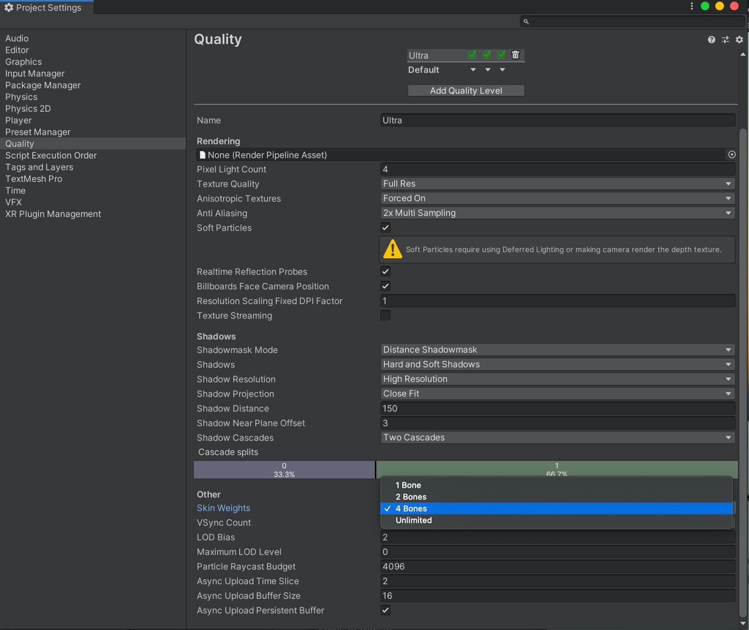The width and height of the screenshot is (749, 630).
Task: Choose Unlimited skin weights option
Action: pos(556,520)
